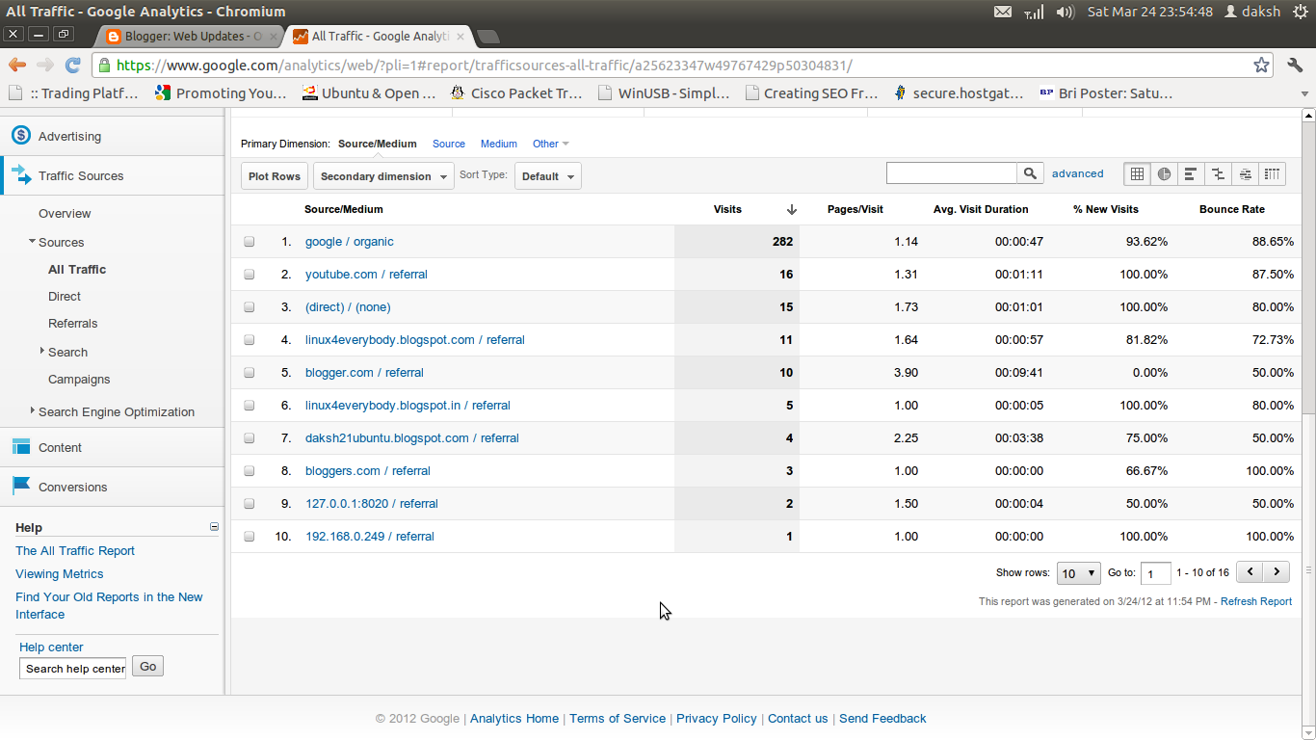Viewport: 1316px width, 740px height.
Task: Open the Secondary dimension dropdown
Action: [382, 175]
